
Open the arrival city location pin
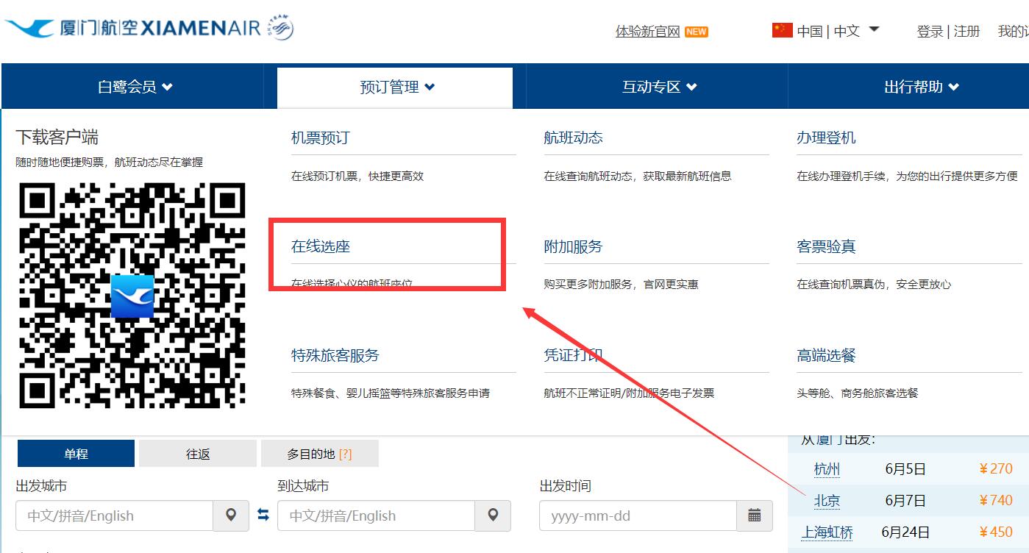[493, 515]
